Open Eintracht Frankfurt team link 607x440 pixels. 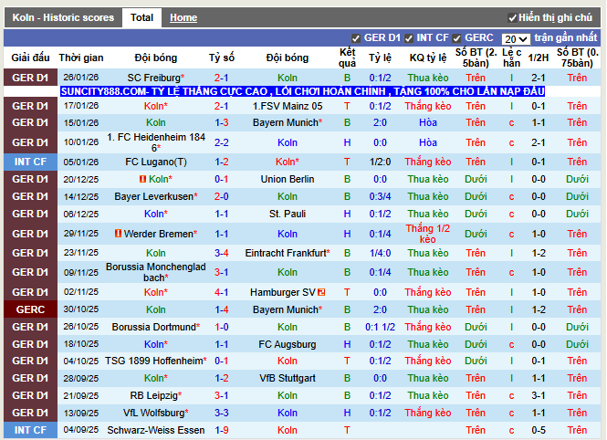tap(286, 253)
